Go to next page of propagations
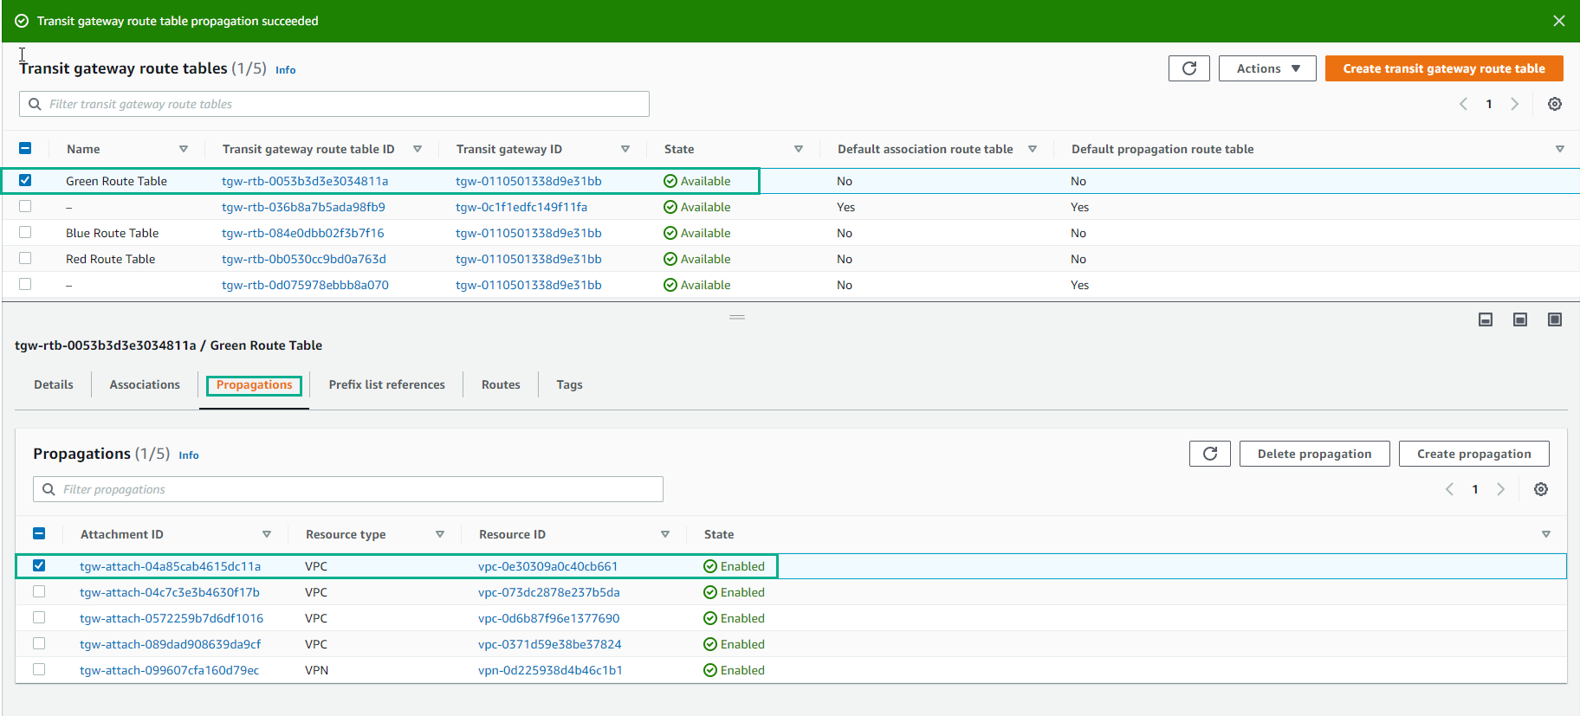The height and width of the screenshot is (716, 1580). pos(1501,489)
